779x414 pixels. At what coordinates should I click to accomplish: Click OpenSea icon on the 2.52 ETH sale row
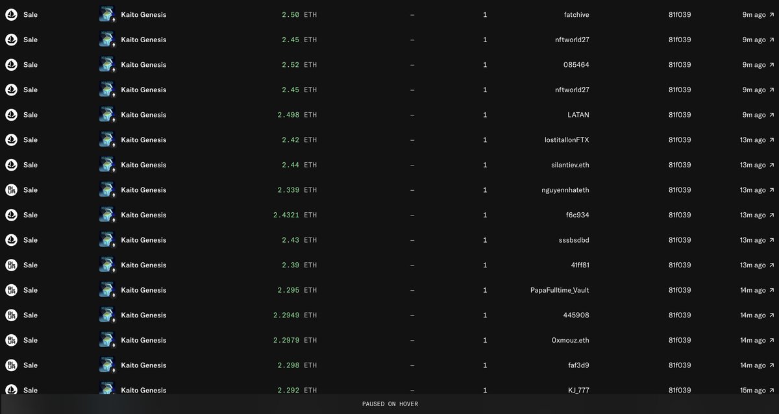[x=11, y=65]
